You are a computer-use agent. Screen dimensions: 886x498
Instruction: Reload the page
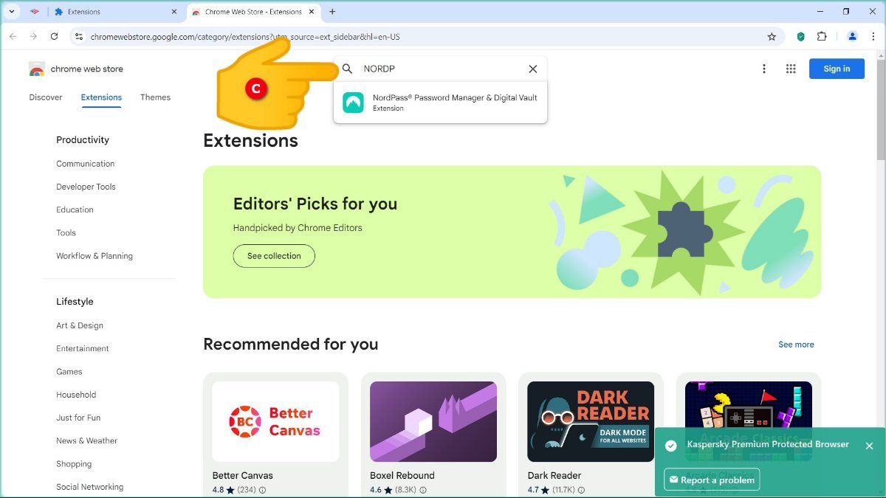click(x=54, y=36)
